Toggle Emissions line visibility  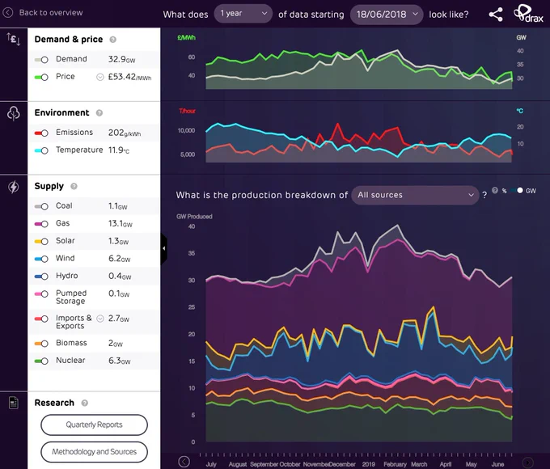coord(41,133)
